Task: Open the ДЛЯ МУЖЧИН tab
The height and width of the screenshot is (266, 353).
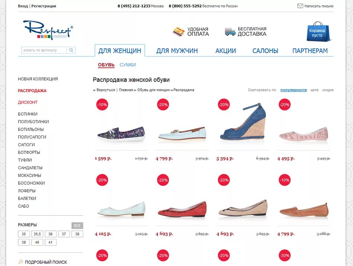Action: coord(177,51)
